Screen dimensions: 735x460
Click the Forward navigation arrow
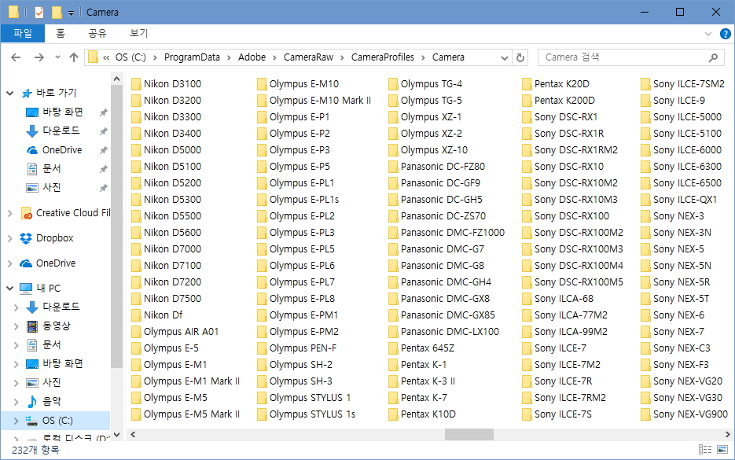pos(39,57)
